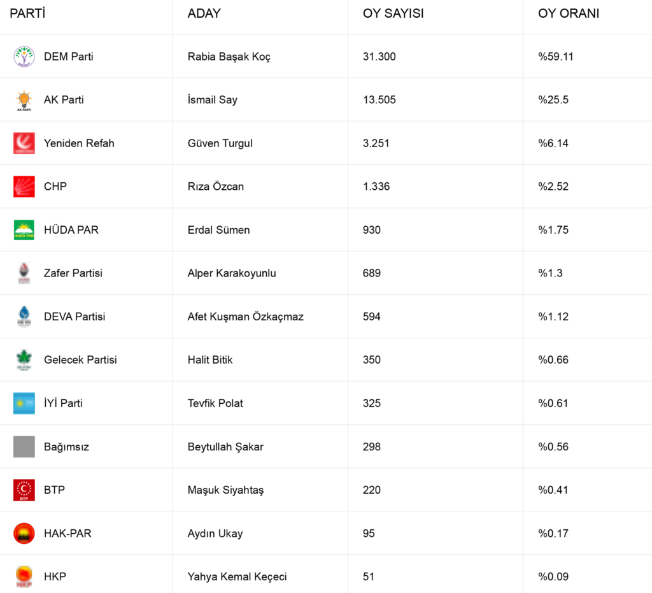Click the ADAY column header
This screenshot has height=593, width=652.
click(x=204, y=13)
